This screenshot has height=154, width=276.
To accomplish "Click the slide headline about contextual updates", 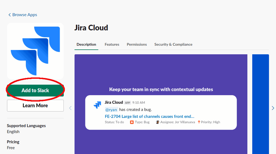I will tap(161, 89).
